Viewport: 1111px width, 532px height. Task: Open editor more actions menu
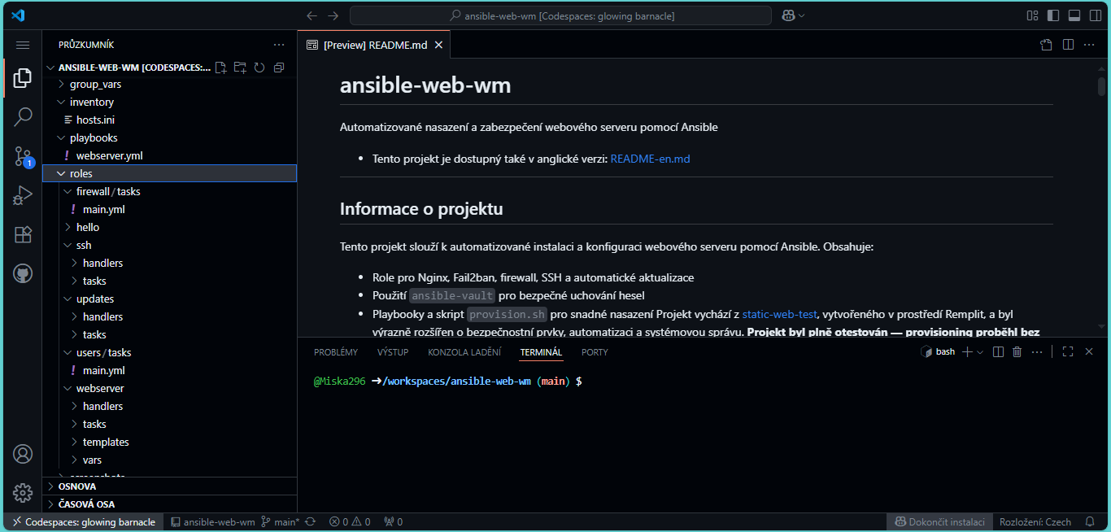pyautogui.click(x=1089, y=45)
